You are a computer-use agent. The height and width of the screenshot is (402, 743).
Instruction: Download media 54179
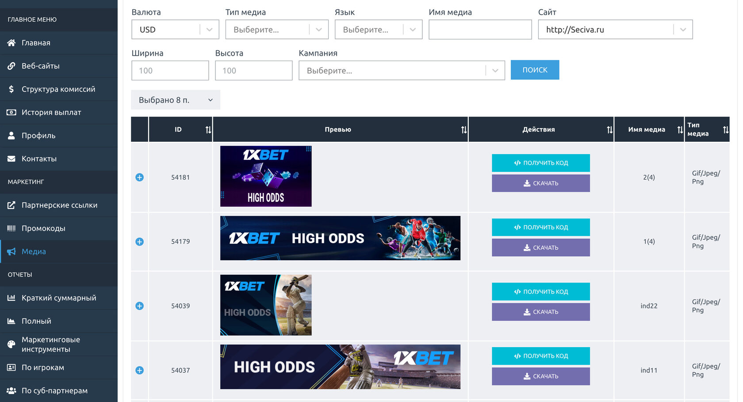540,248
